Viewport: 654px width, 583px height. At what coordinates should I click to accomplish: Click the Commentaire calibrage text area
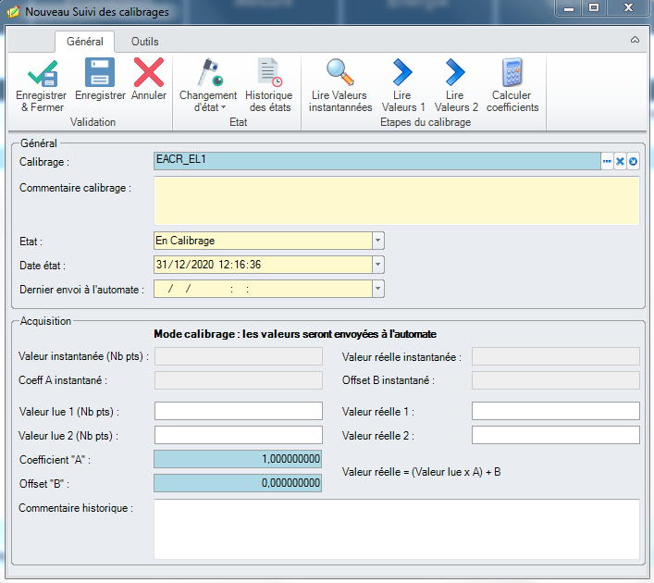pyautogui.click(x=396, y=200)
